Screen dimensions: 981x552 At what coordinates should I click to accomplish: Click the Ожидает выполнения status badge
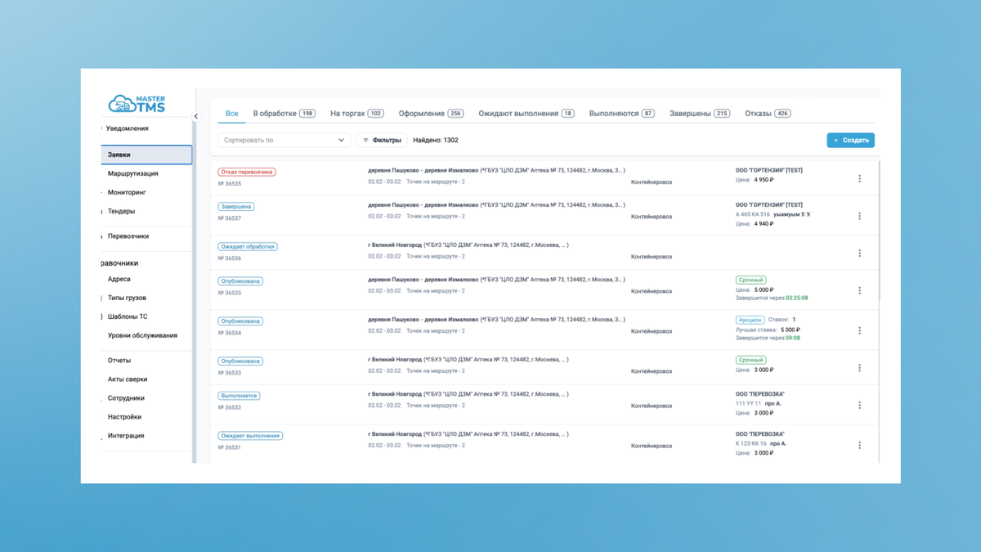(250, 436)
